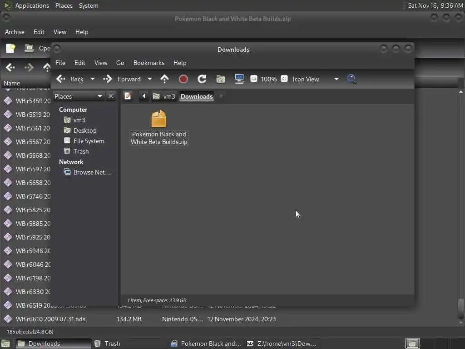This screenshot has height=349, width=465.
Task: Zoom out with the minus icon
Action: [x=253, y=79]
